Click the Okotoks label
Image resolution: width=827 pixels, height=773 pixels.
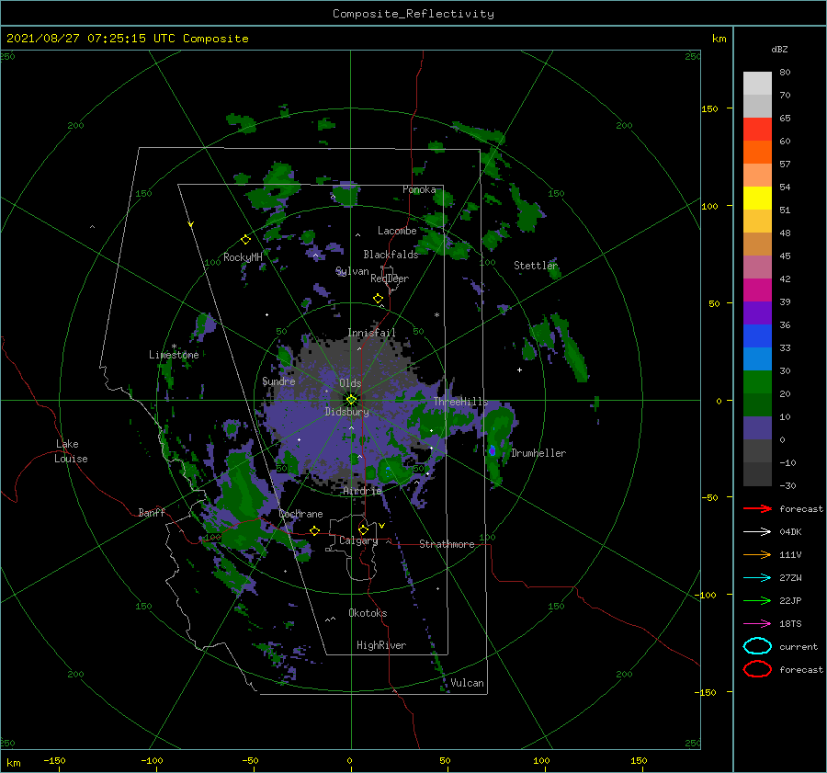coord(368,613)
